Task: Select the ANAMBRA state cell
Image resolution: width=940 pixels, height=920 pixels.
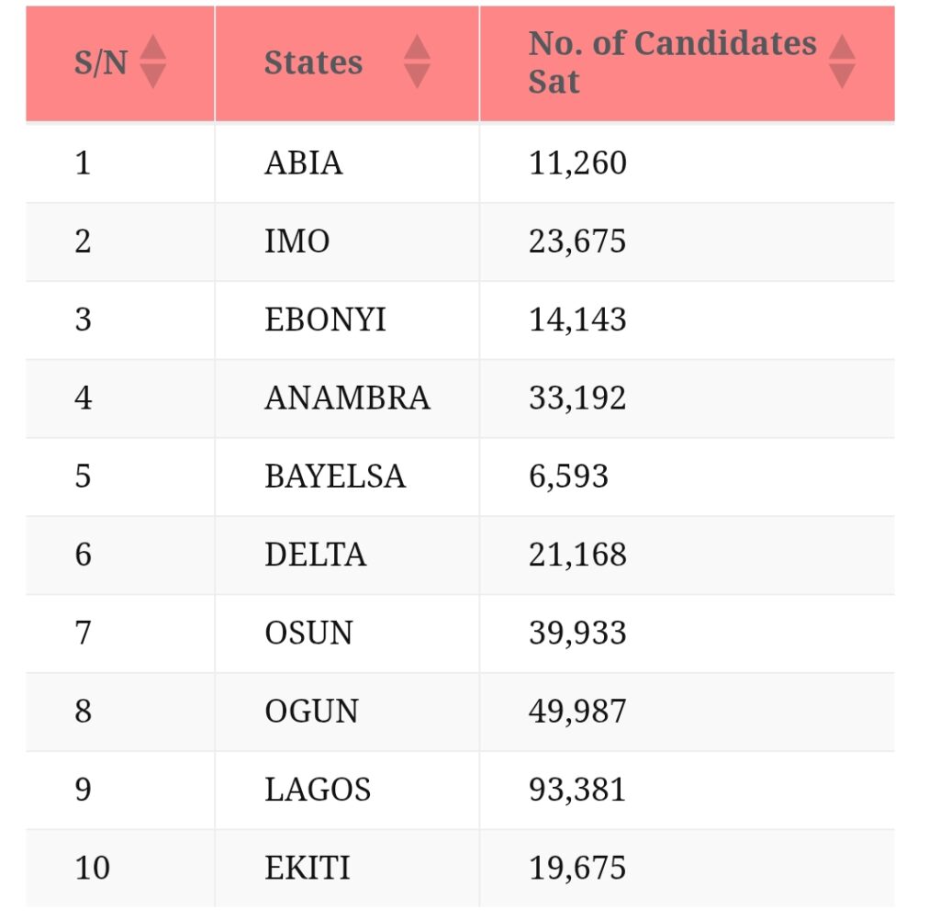Action: tap(347, 398)
